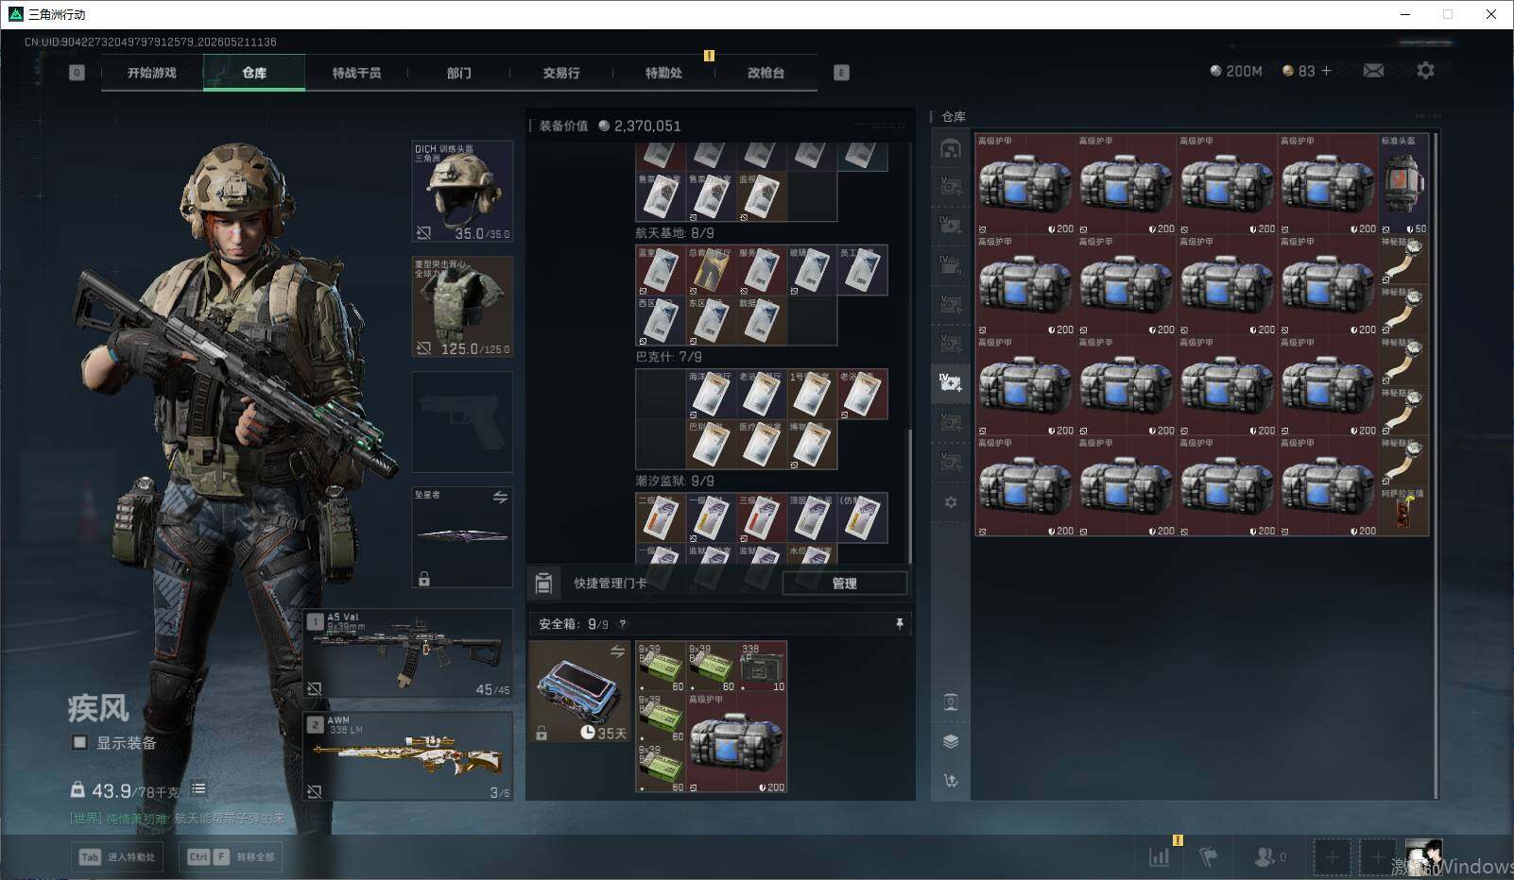Click the layers stack icon in warehouse sidebar
The image size is (1514, 880).
951,741
